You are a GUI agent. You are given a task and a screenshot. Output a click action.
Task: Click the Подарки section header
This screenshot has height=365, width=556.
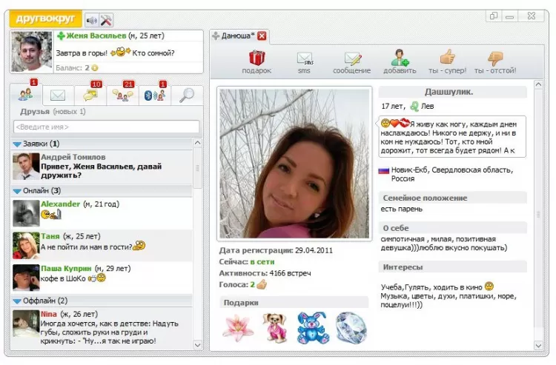point(294,303)
